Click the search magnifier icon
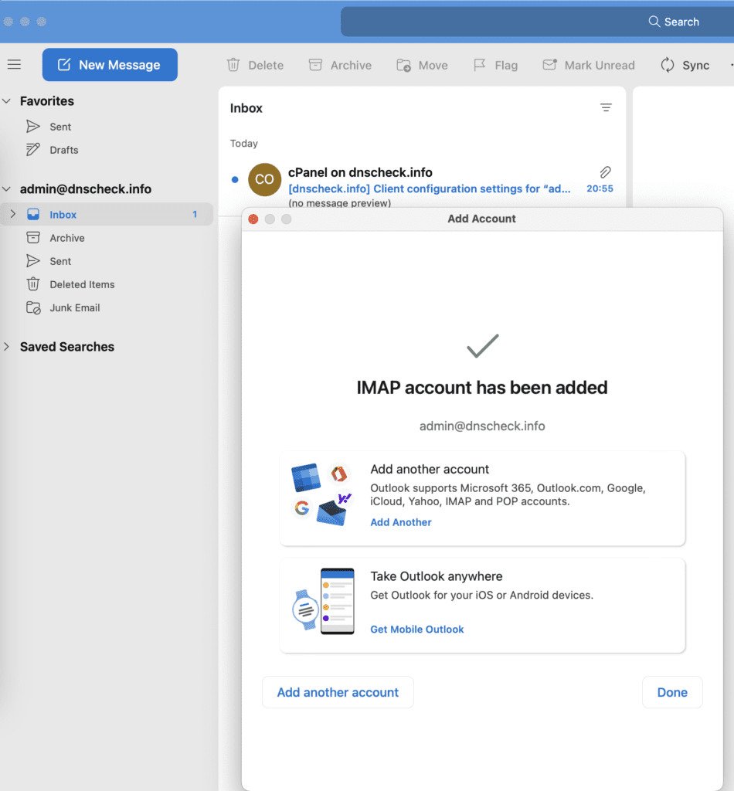Image resolution: width=734 pixels, height=791 pixels. (654, 21)
